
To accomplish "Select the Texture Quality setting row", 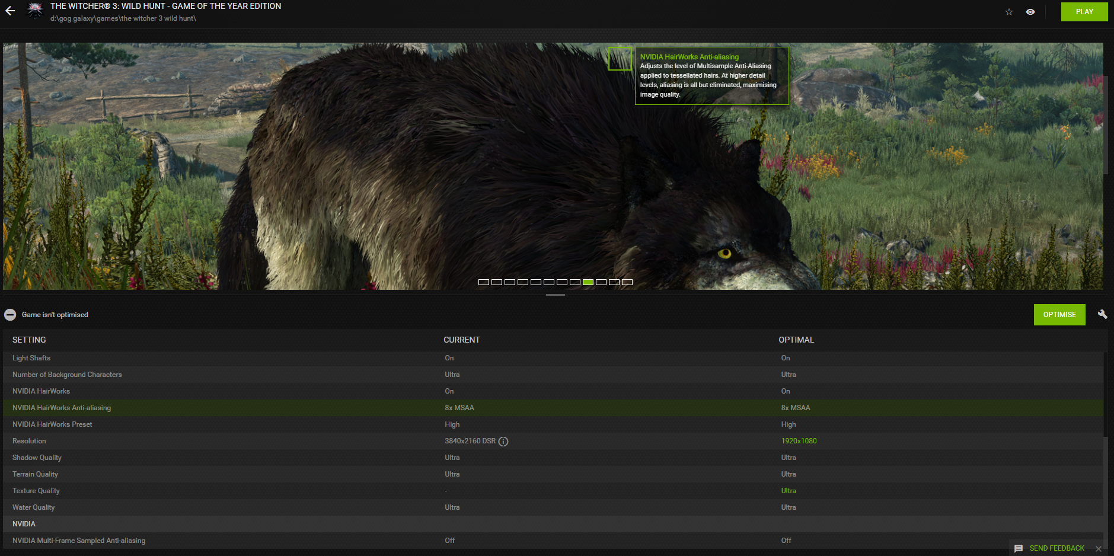I will (x=553, y=491).
